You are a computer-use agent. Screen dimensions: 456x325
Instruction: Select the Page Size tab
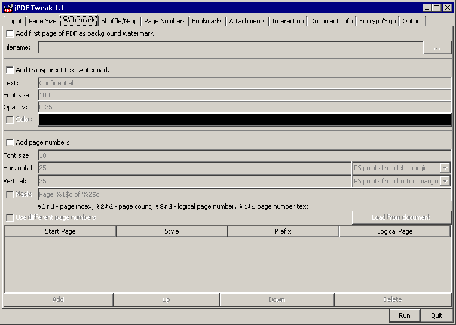(42, 21)
